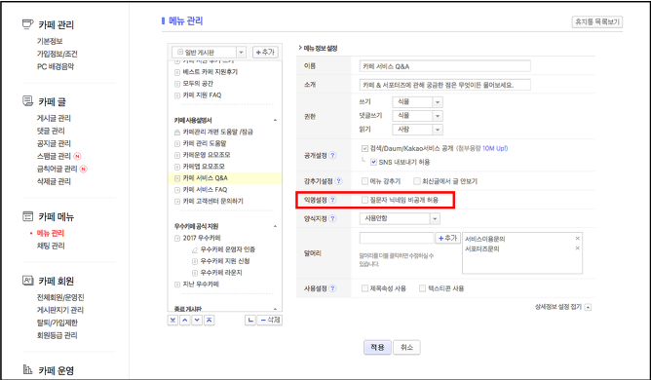Click the N badge beside 금칙어글 관리
The width and height of the screenshot is (651, 380).
(84, 169)
